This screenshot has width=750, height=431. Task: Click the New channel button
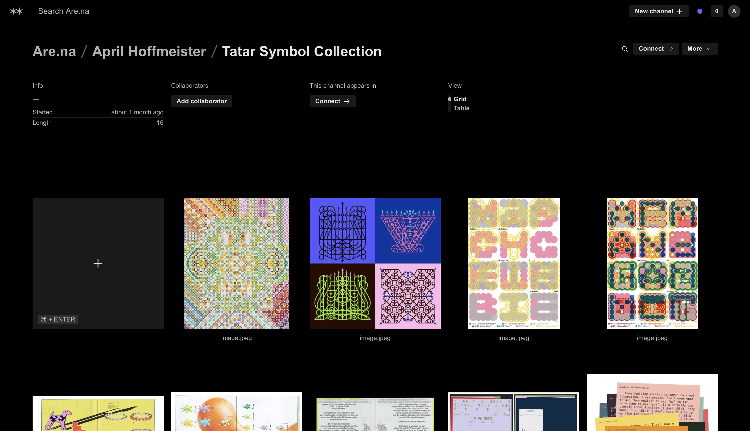(x=659, y=11)
